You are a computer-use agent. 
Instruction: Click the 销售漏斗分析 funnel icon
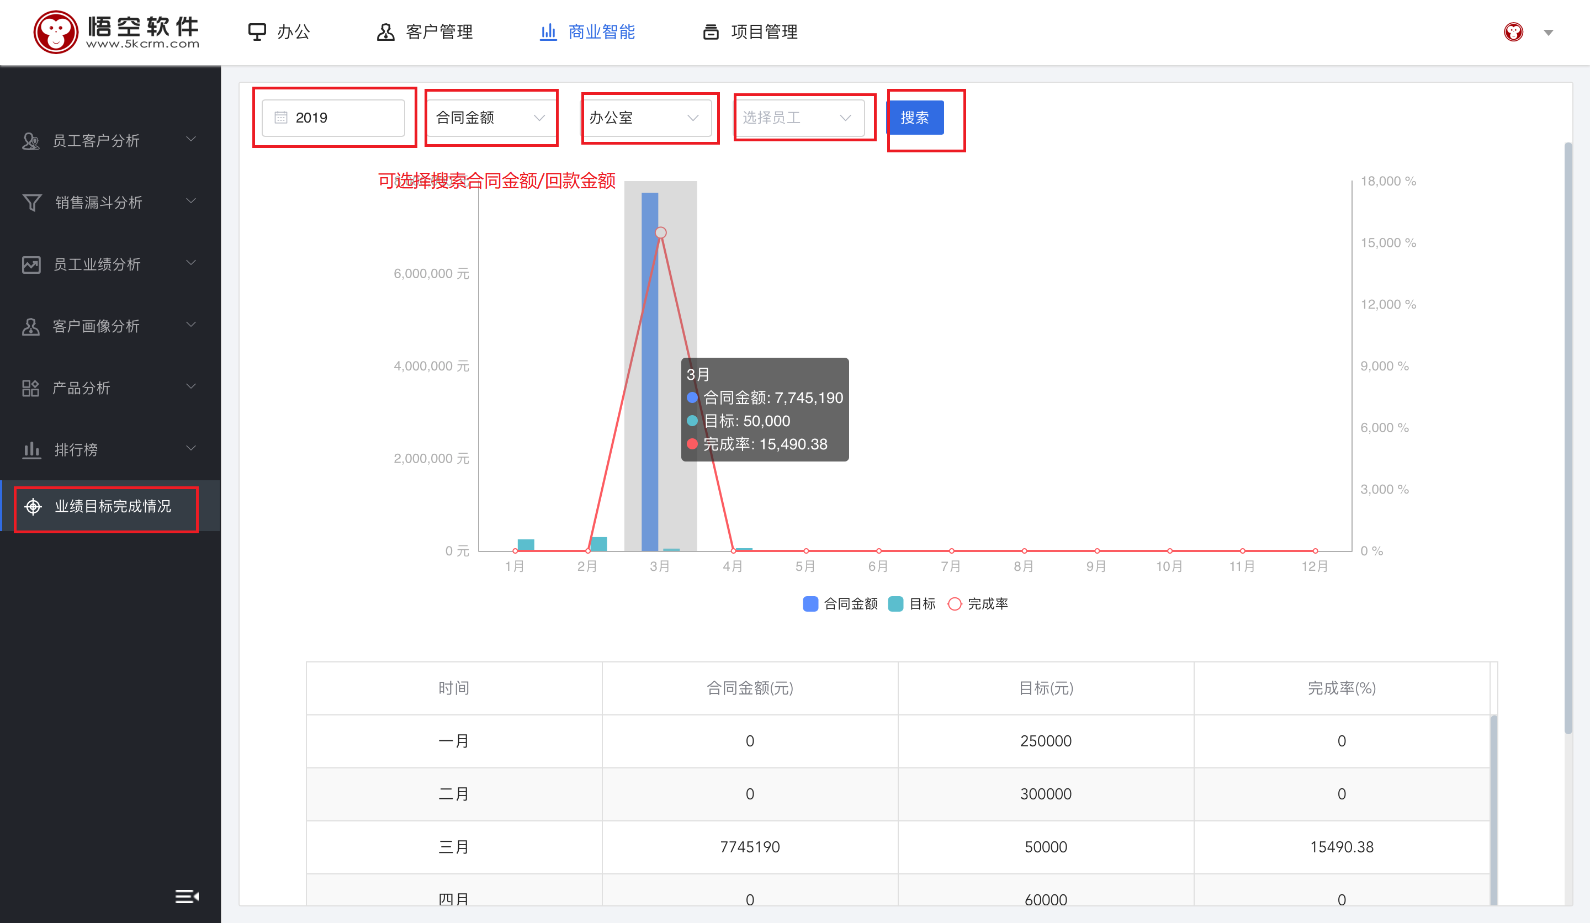[32, 203]
